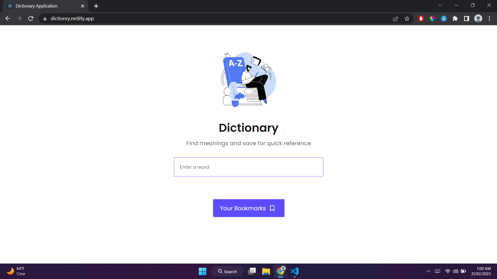
Task: Open Your Bookmarks button
Action: click(248, 208)
